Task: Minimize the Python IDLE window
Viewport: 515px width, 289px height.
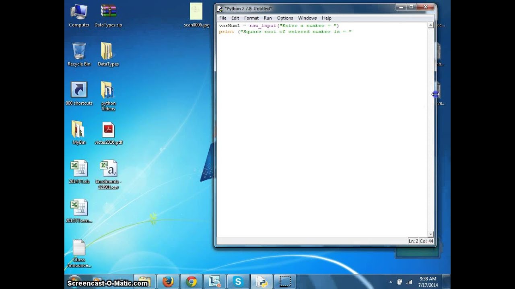Action: tap(401, 7)
